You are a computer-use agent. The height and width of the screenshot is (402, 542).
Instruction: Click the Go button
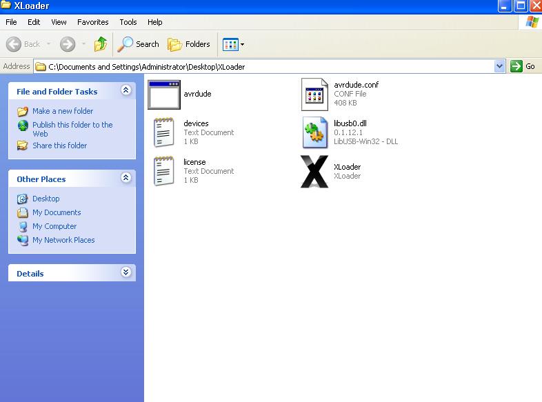point(523,66)
